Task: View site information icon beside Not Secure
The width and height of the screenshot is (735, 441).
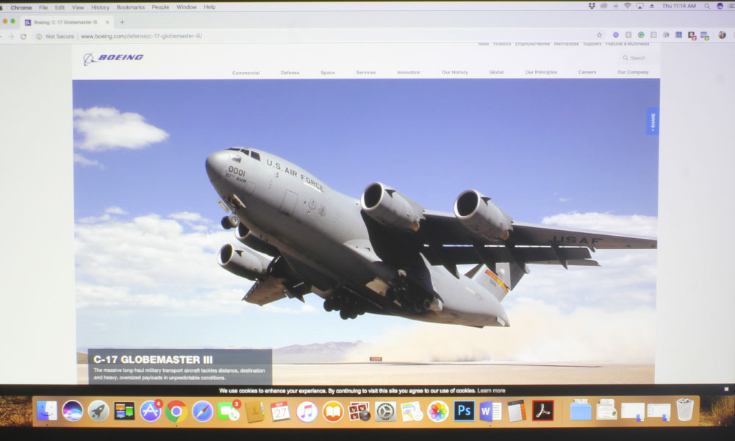Action: pos(39,36)
